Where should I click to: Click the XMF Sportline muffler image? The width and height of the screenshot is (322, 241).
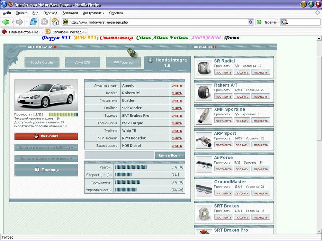coord(204,116)
